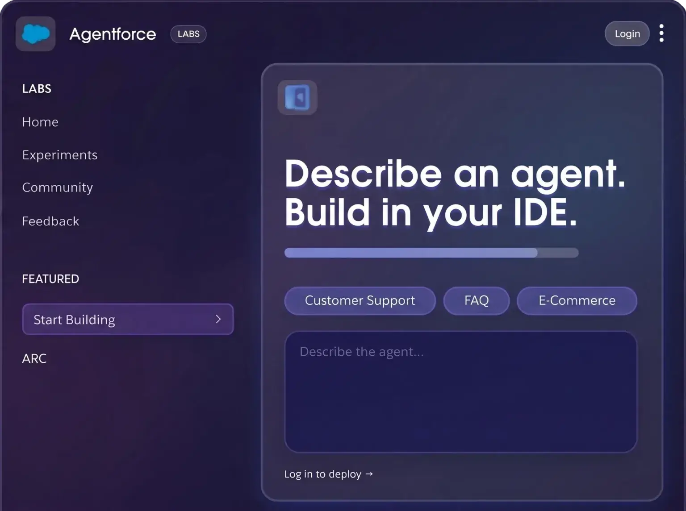Select the Start Building featured item

point(128,319)
